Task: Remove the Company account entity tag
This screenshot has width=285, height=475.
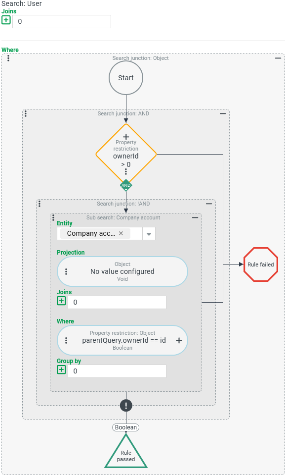Action: click(121, 234)
